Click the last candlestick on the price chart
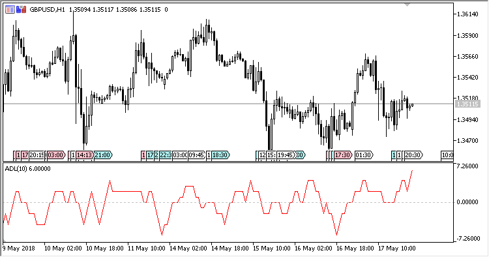The height and width of the screenshot is (257, 489). pos(412,106)
